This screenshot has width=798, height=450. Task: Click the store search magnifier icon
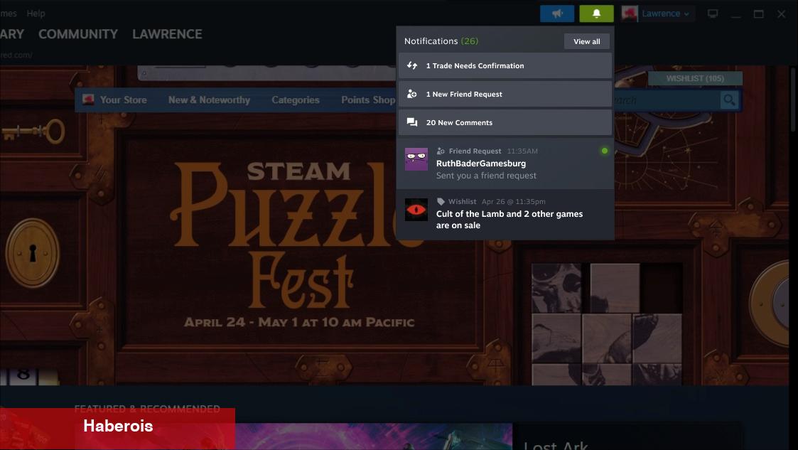[729, 100]
